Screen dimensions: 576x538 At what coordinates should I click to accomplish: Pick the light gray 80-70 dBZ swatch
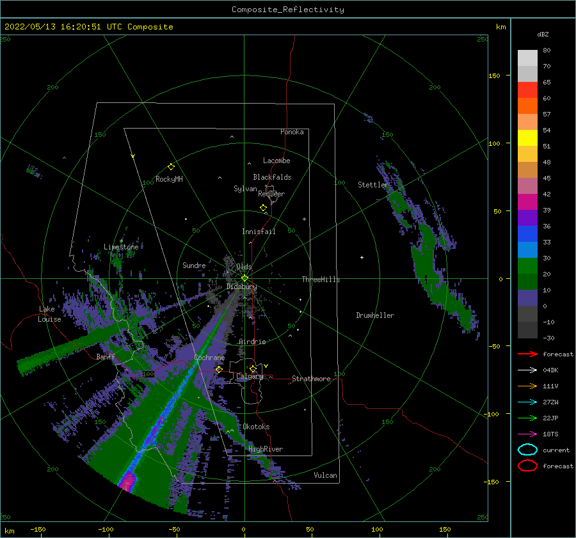(527, 58)
